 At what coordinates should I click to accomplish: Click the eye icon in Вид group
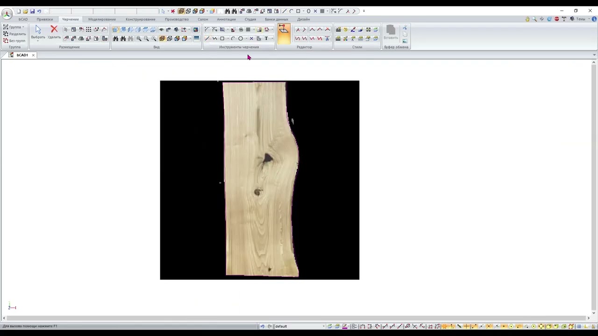tap(161, 30)
